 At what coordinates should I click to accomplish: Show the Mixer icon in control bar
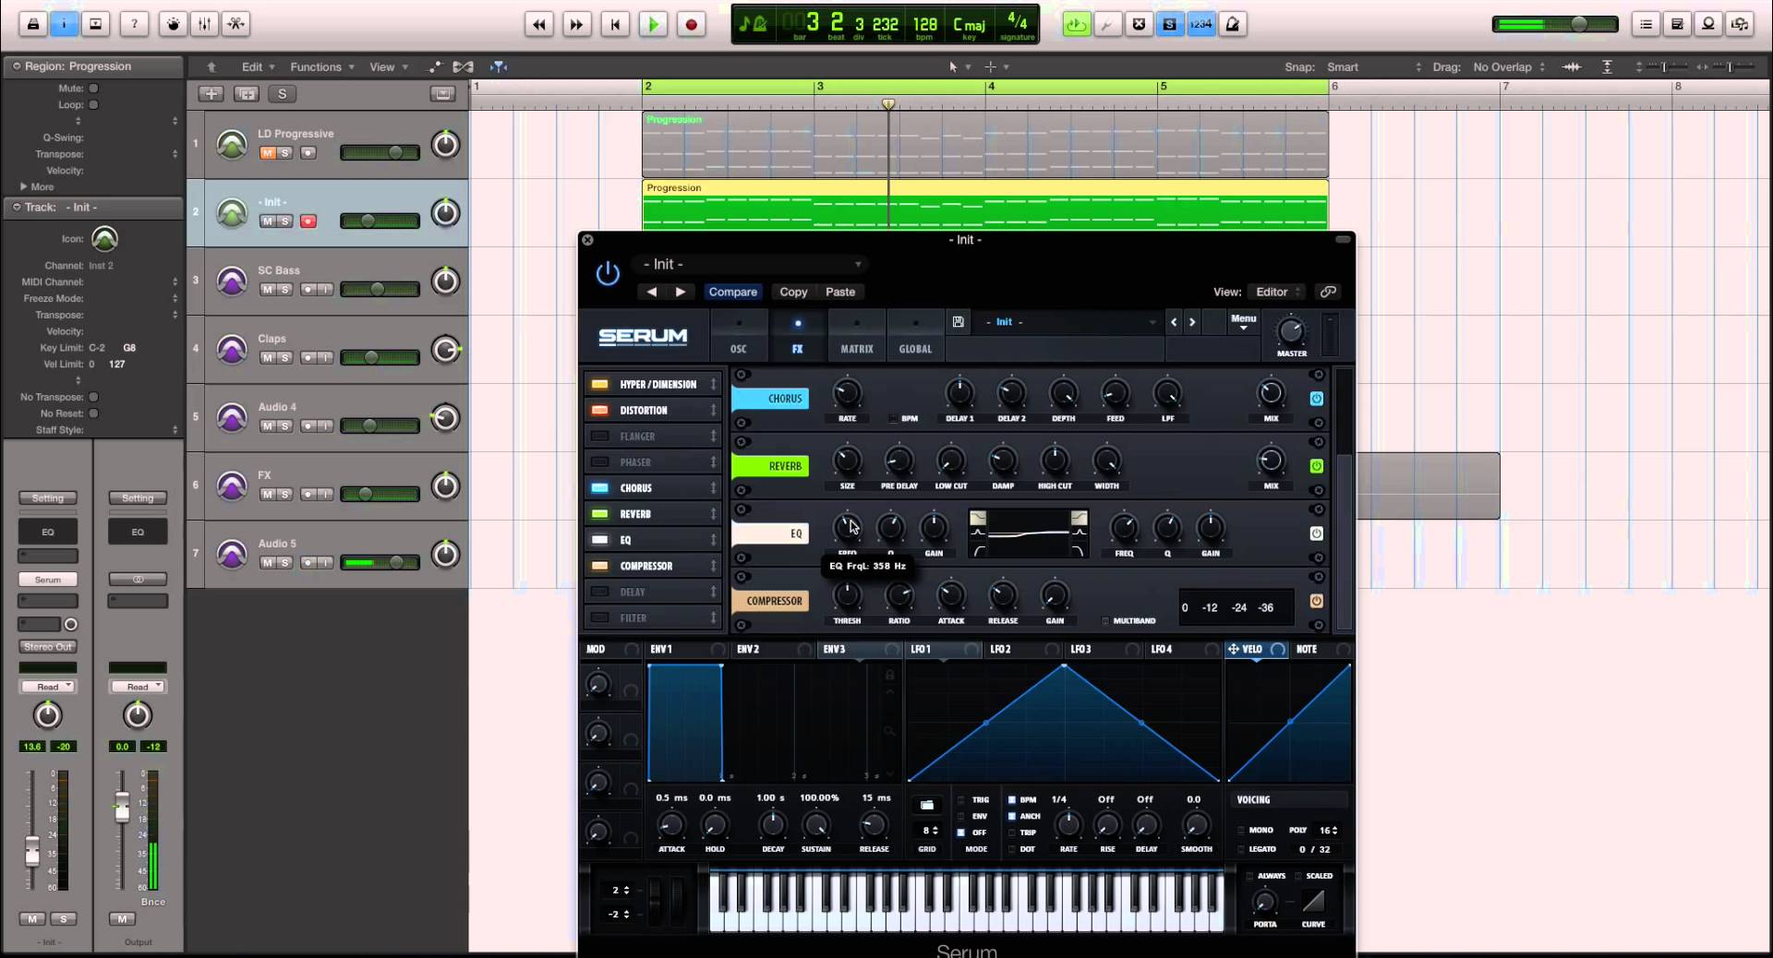pos(204,24)
